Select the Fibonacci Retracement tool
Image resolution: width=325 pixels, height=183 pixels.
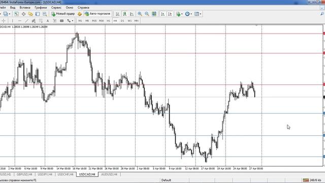point(41,21)
